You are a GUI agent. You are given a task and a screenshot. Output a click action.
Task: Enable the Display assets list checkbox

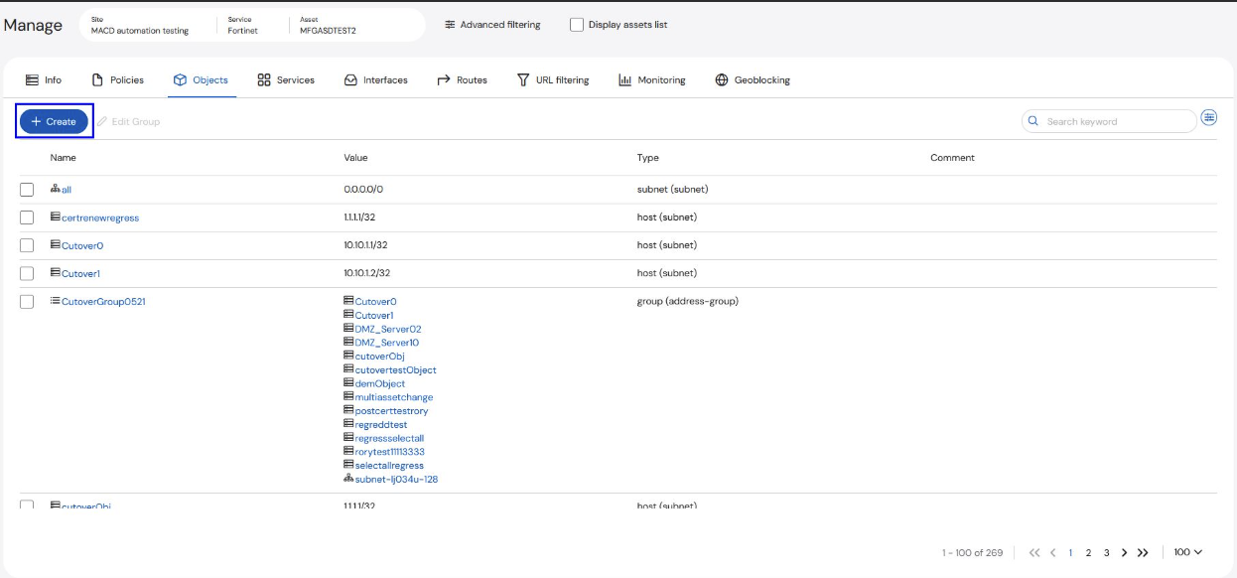pos(577,25)
